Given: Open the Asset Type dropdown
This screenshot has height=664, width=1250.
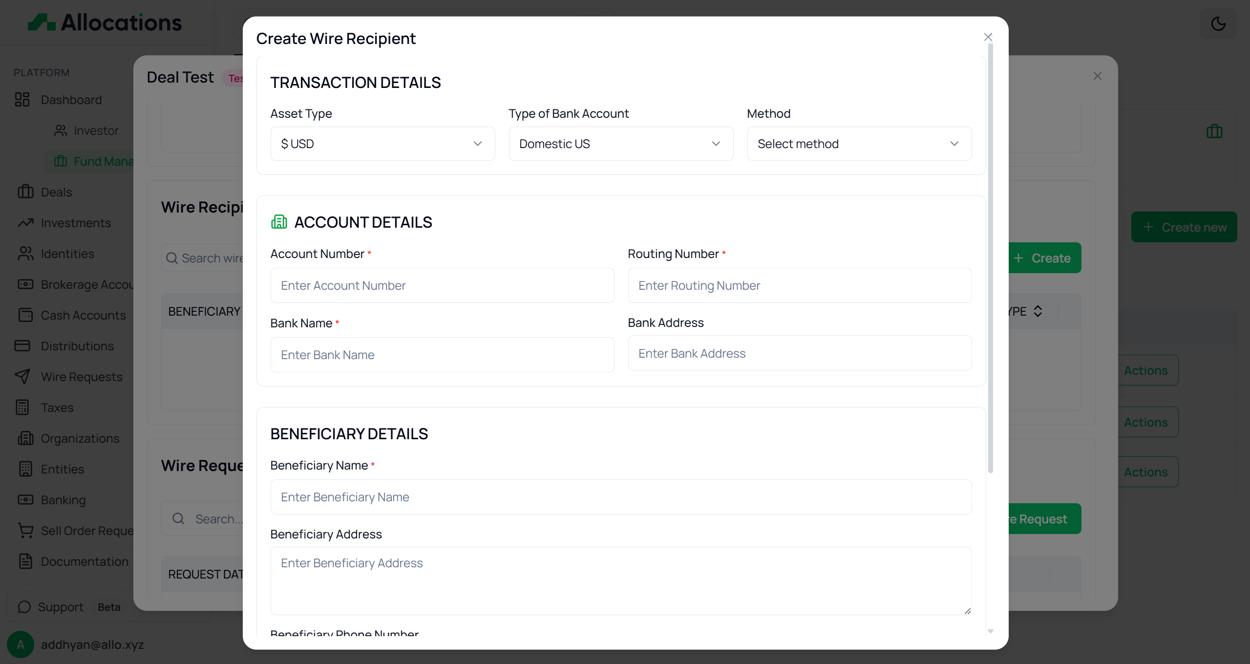Looking at the screenshot, I should 382,144.
